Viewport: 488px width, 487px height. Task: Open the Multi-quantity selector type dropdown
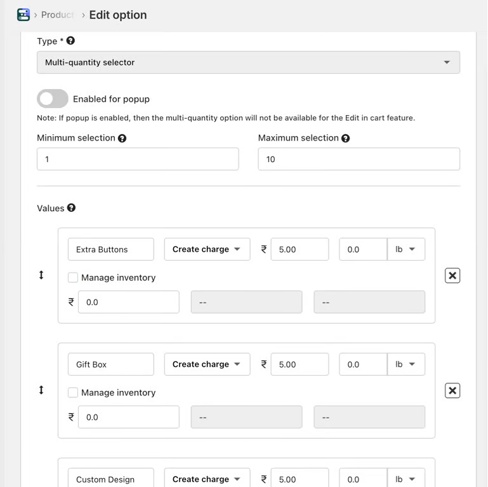point(248,62)
